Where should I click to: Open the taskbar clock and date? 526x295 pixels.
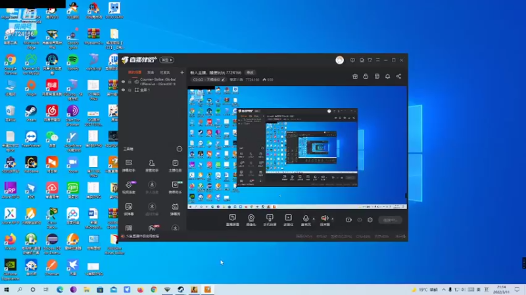(501, 290)
